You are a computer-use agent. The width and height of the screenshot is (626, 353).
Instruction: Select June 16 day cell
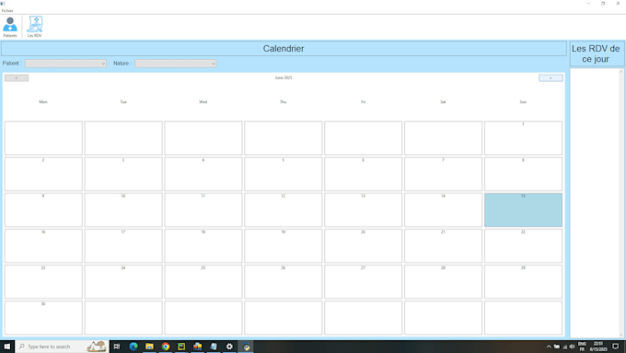tap(43, 246)
